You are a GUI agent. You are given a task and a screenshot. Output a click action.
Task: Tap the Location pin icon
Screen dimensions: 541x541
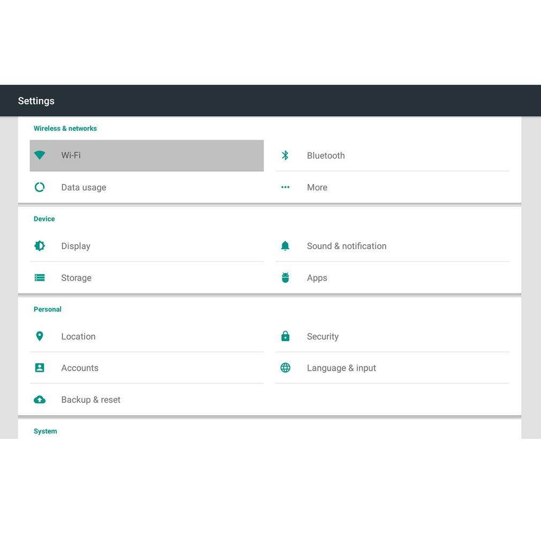pos(40,336)
